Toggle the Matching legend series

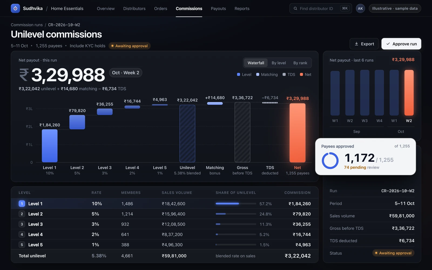[x=267, y=75]
